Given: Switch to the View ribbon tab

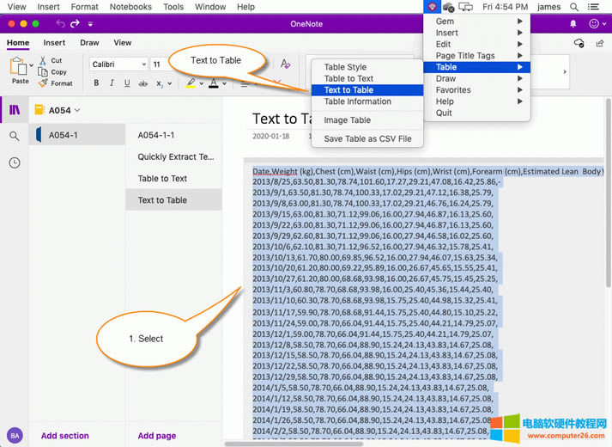Looking at the screenshot, I should click(123, 43).
